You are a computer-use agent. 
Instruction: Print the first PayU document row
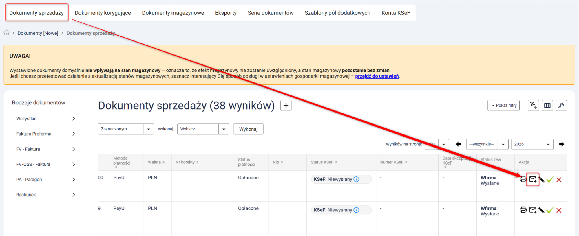[523, 179]
